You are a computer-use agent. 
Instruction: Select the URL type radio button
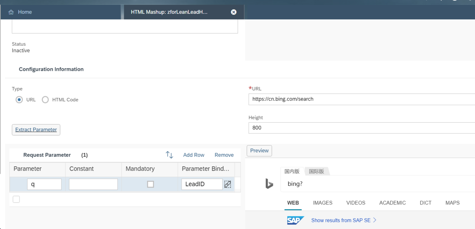coord(19,100)
